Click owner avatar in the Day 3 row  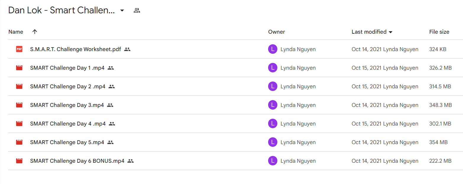click(273, 105)
